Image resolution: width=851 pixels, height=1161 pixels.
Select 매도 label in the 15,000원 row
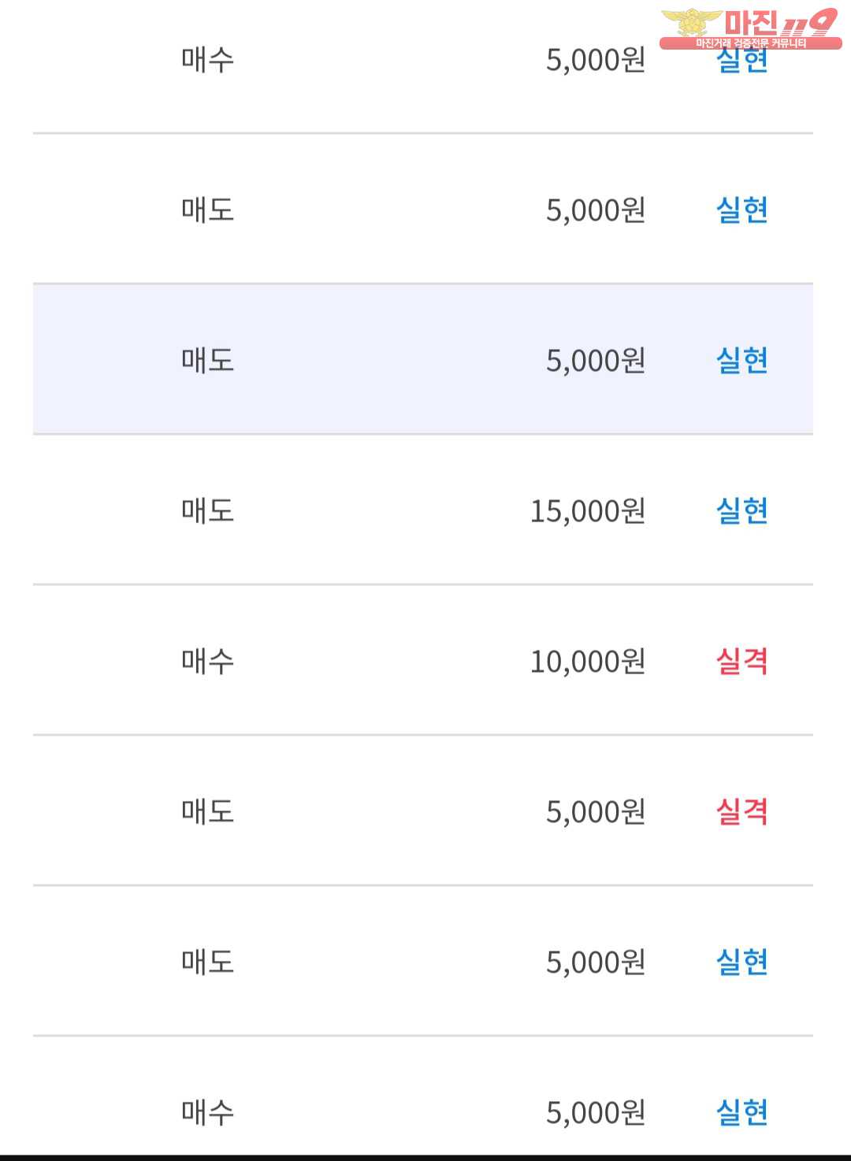coord(208,510)
